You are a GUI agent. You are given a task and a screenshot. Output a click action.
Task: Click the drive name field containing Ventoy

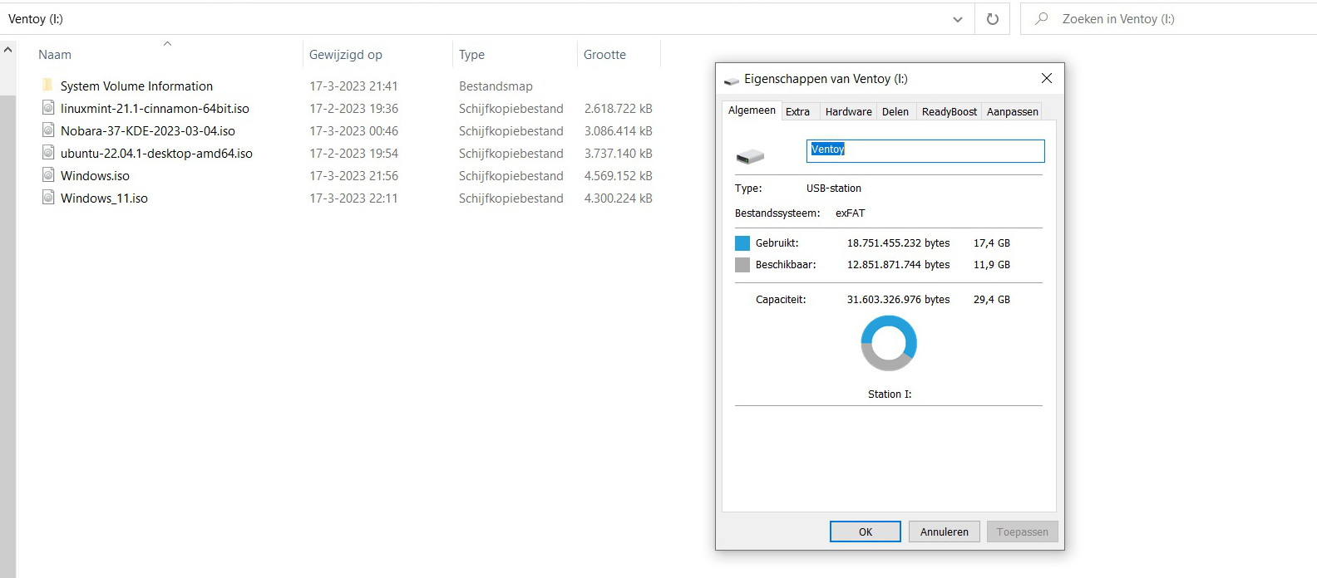click(x=925, y=150)
